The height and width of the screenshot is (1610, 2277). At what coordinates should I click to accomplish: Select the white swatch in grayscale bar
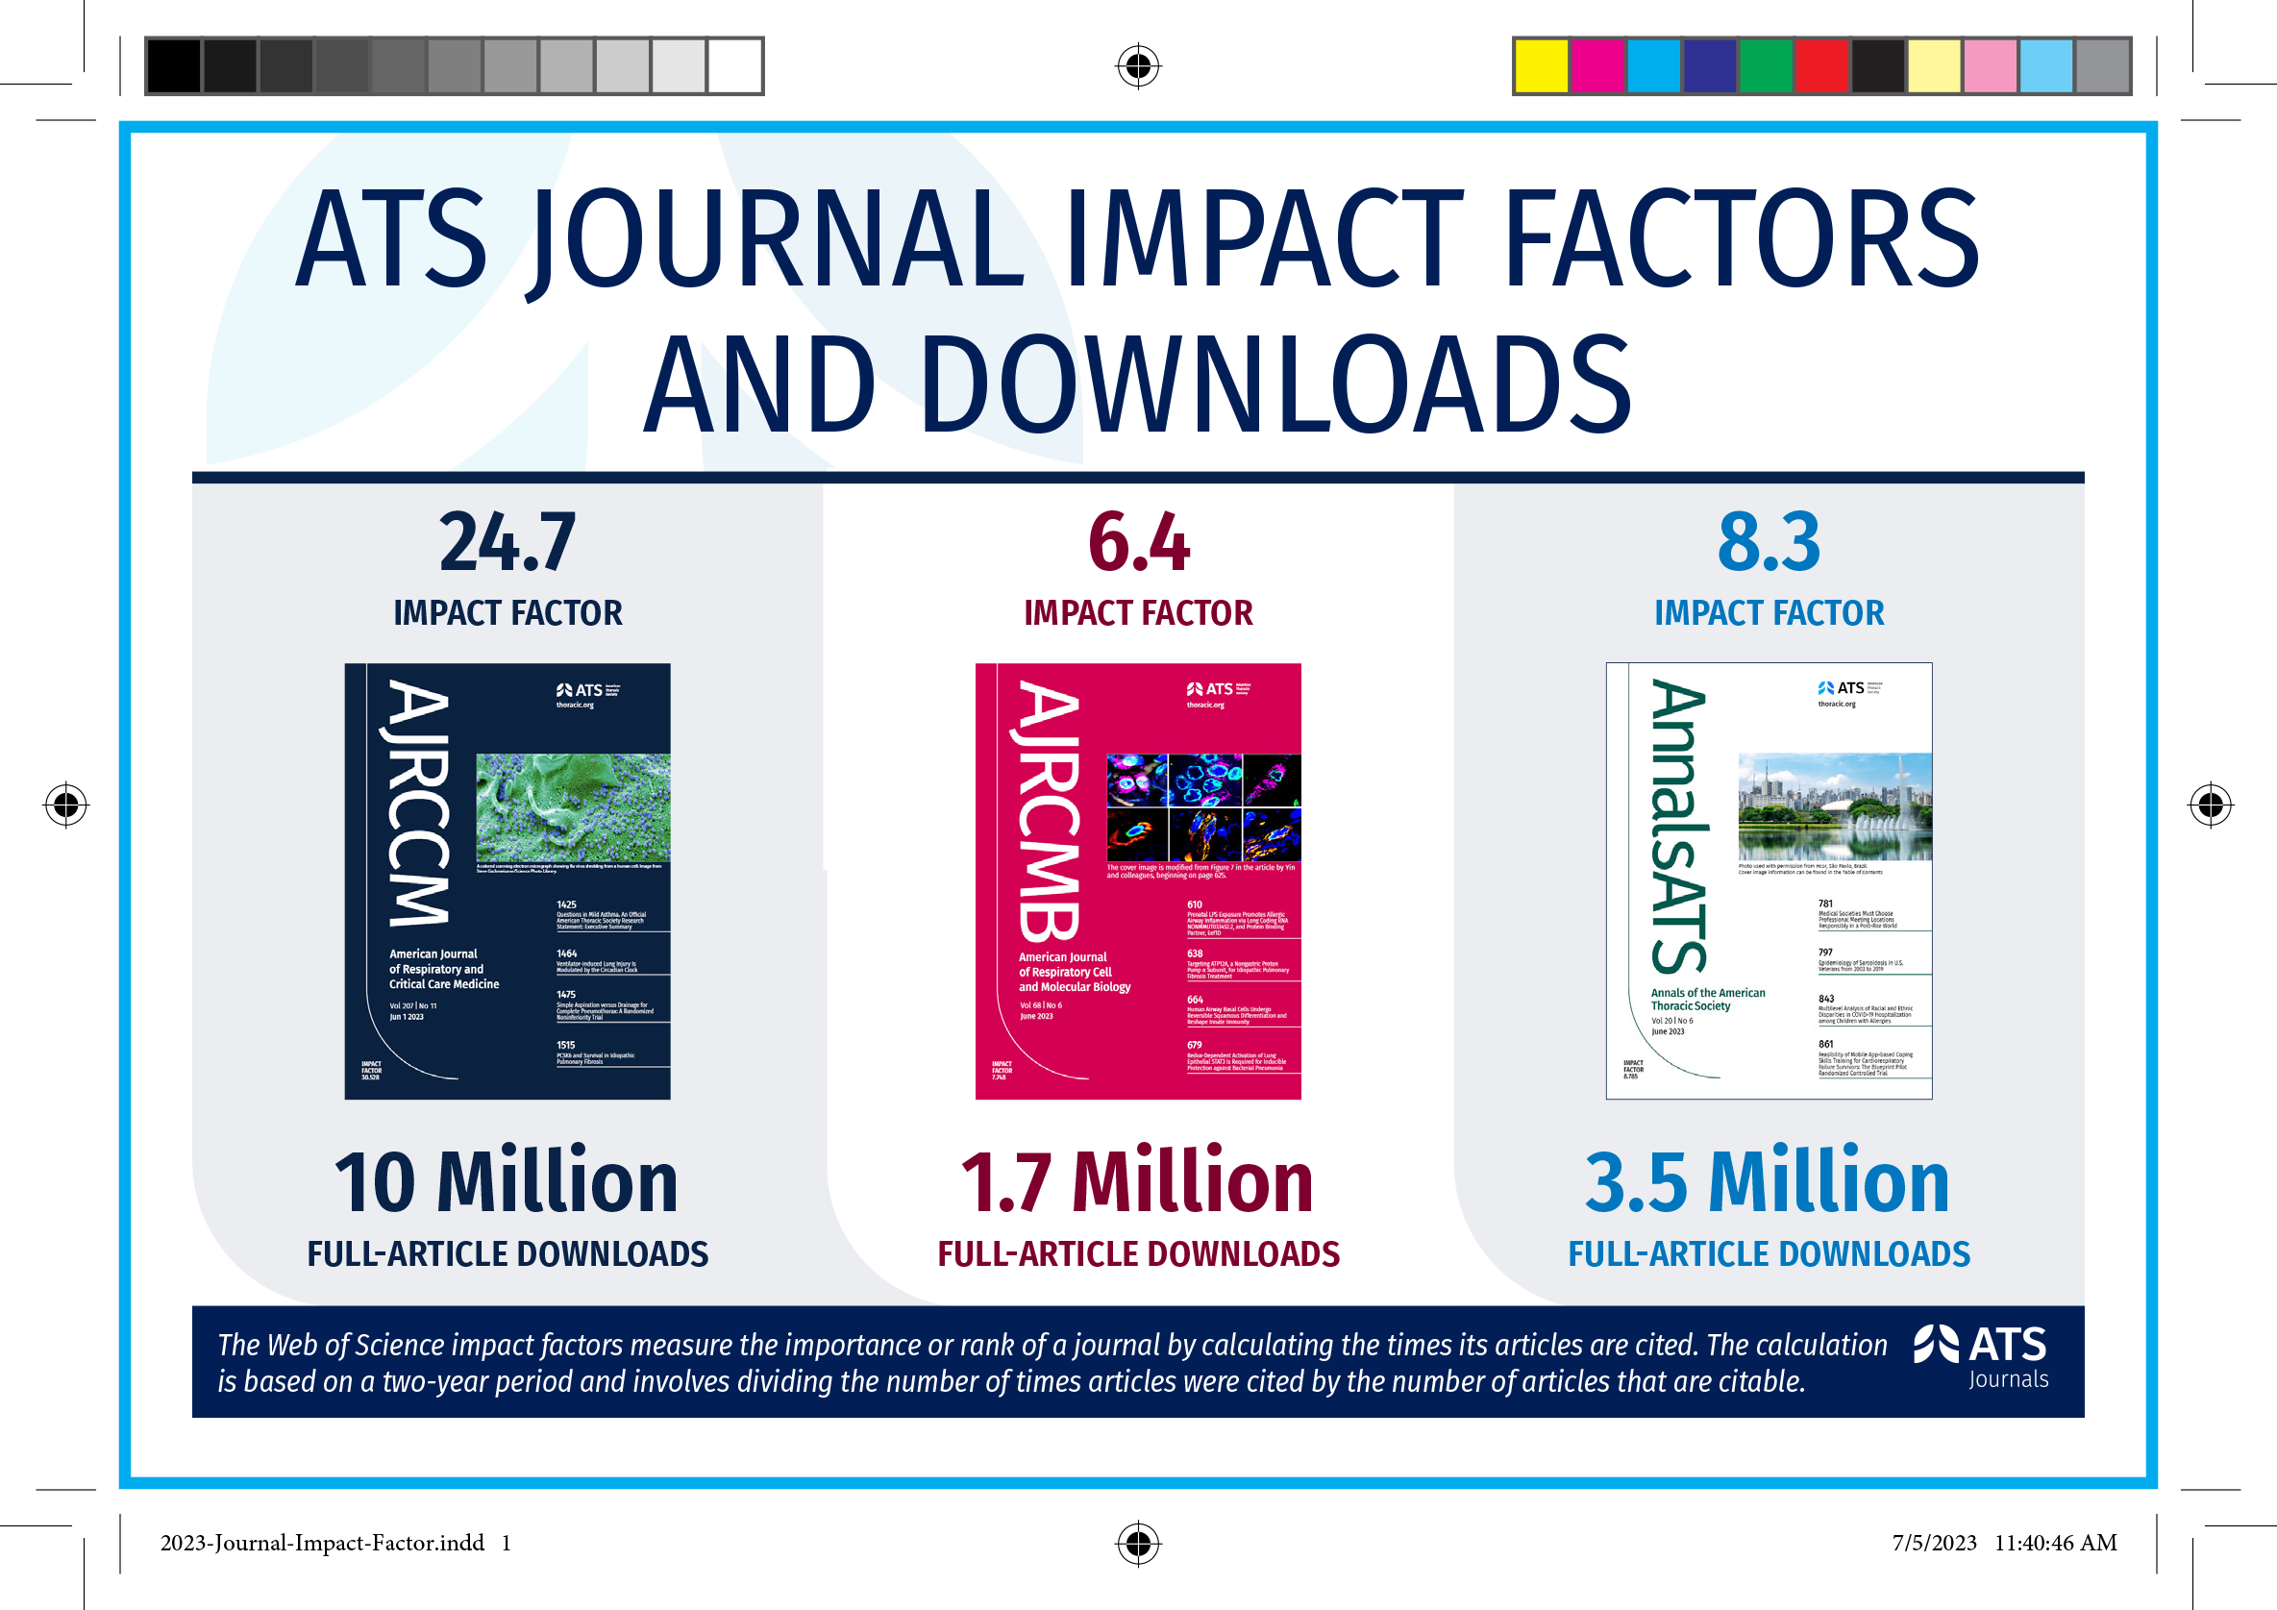(735, 66)
